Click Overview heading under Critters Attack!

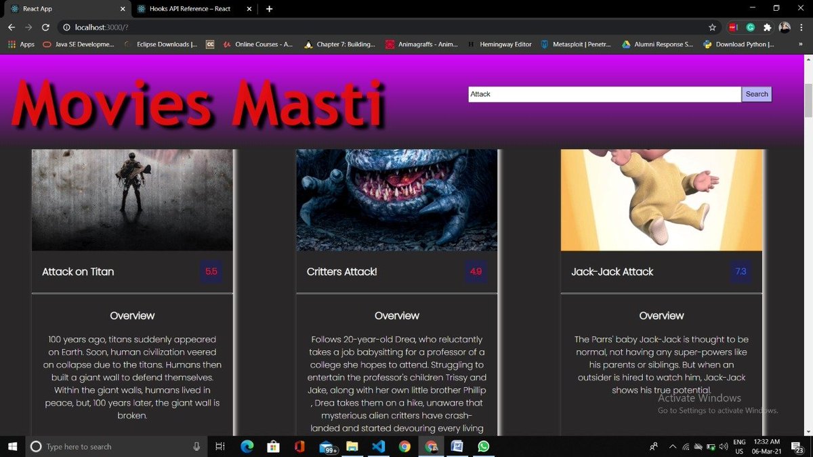tap(397, 315)
